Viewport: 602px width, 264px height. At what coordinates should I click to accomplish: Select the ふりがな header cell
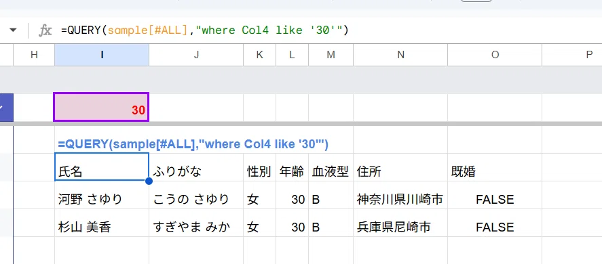point(196,167)
